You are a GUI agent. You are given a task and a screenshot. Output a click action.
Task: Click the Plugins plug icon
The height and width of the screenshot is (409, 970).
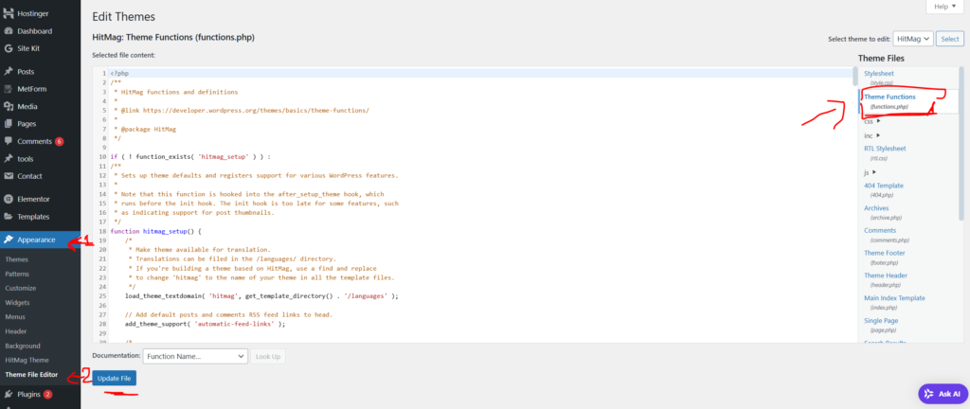coord(9,394)
